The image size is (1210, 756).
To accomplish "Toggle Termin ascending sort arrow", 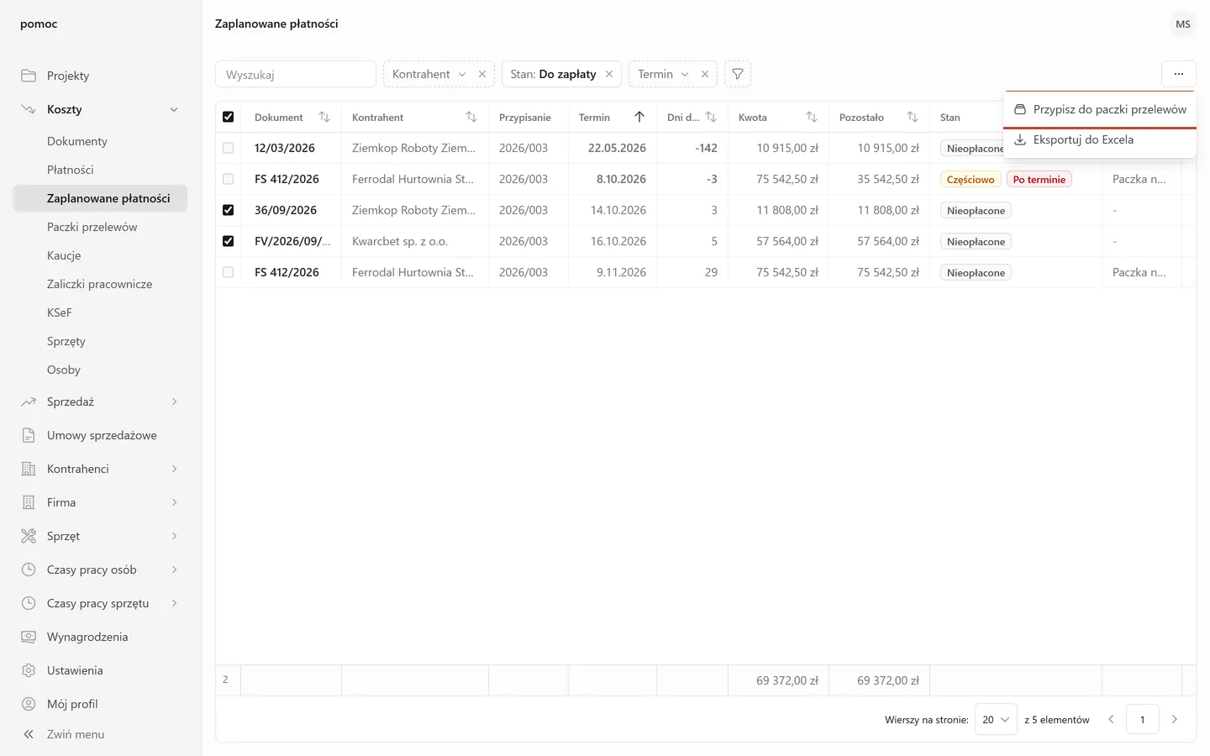I will 639,117.
